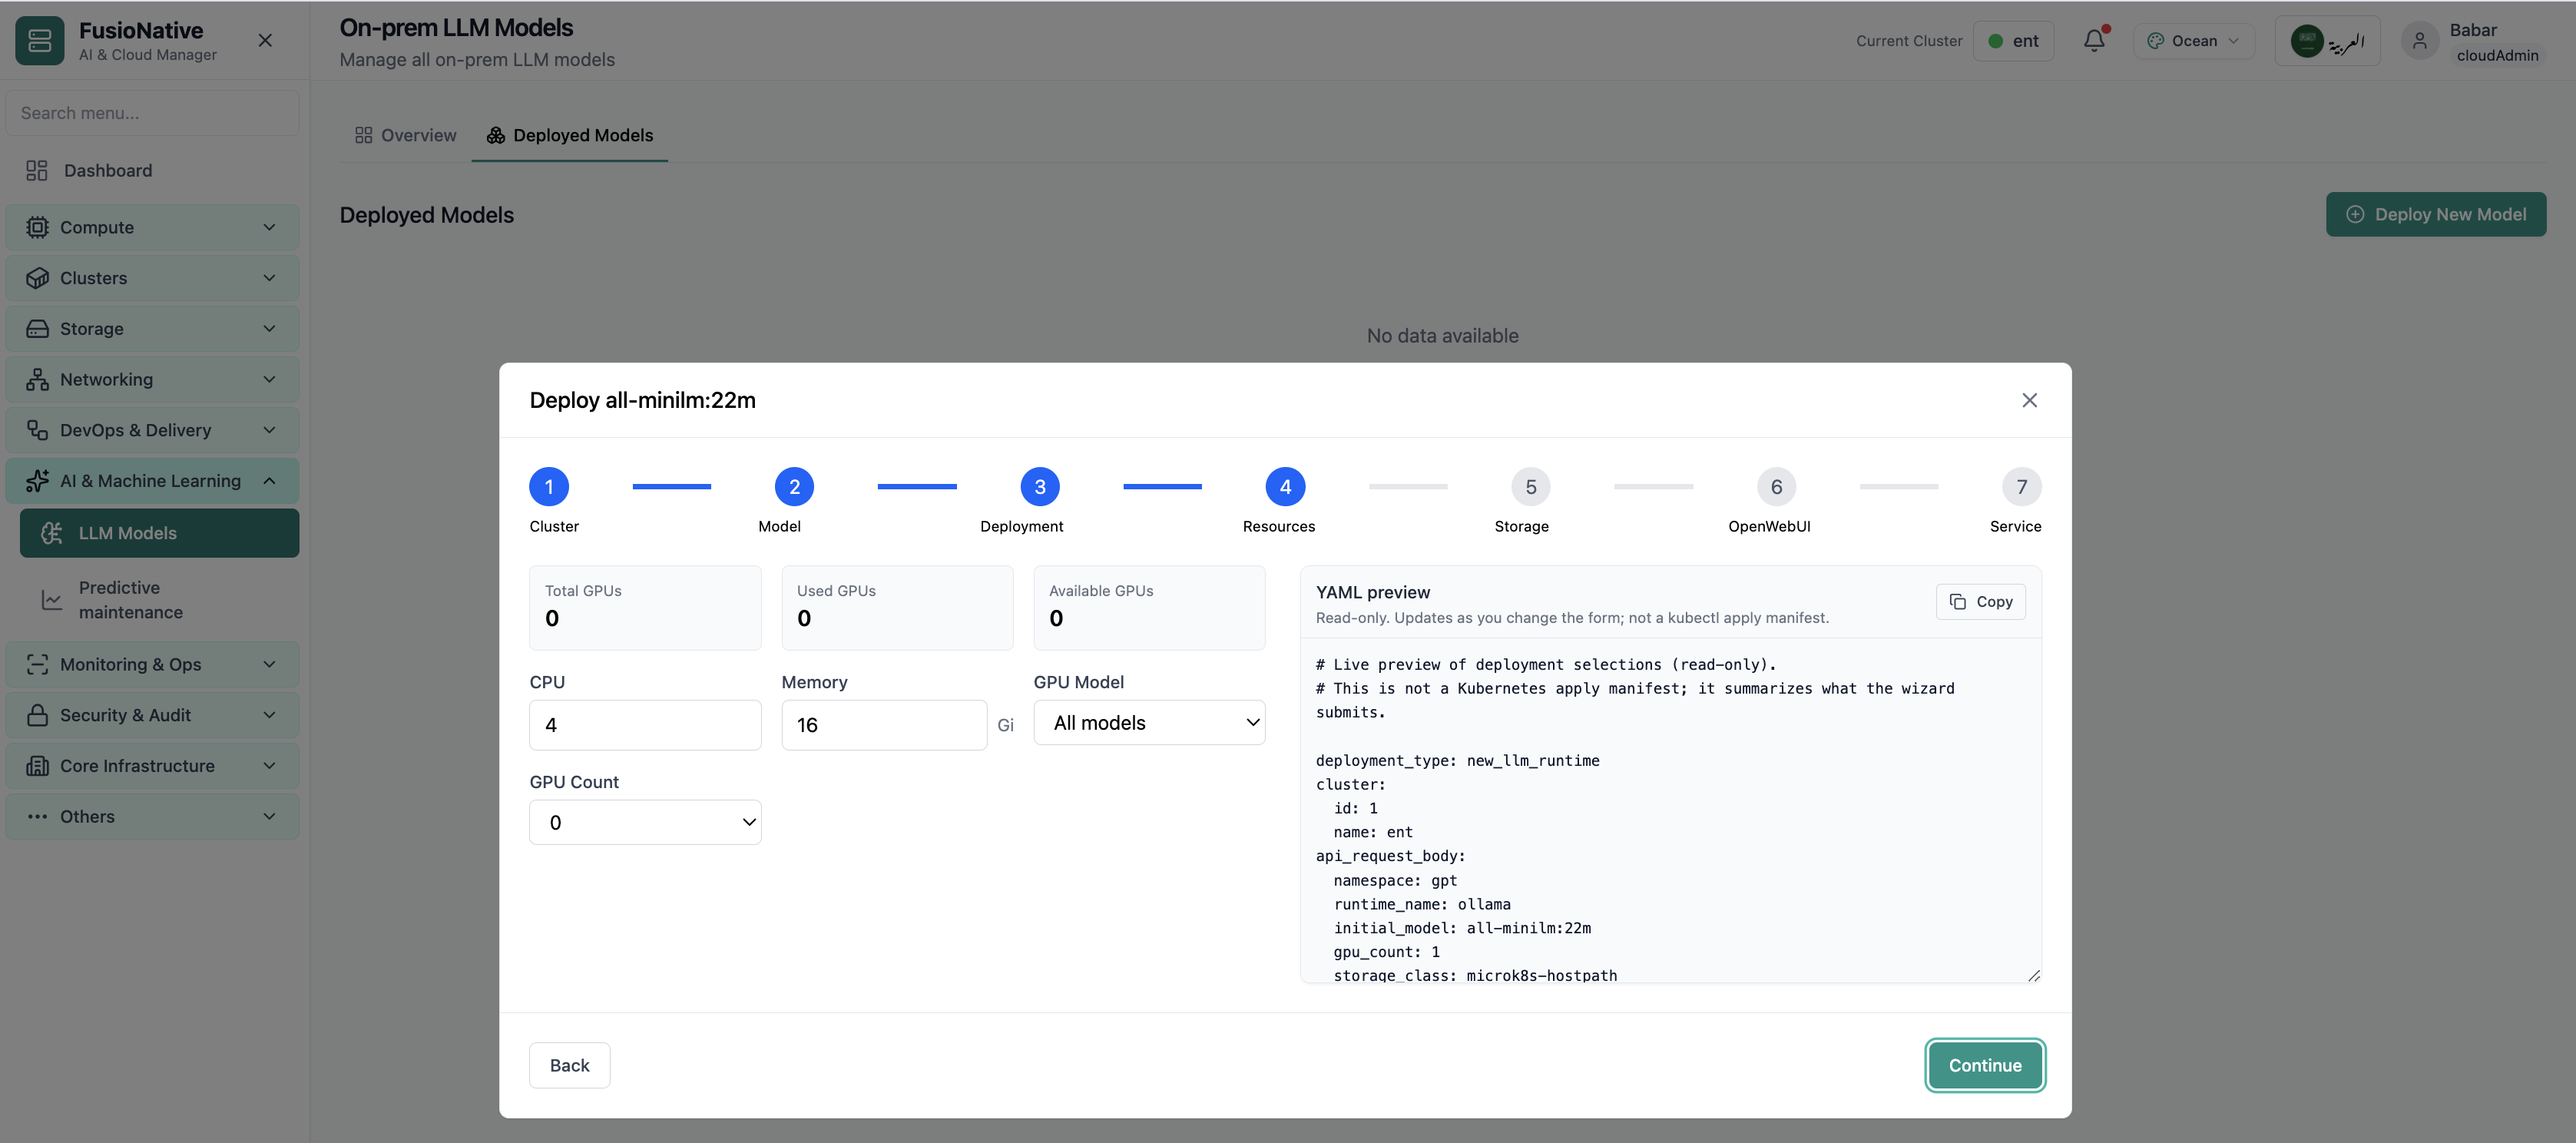2576x1143 pixels.
Task: Click the Available GPUs stat card
Action: [x=1149, y=608]
